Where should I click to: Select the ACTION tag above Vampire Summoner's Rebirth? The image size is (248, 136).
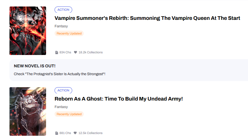63,10
